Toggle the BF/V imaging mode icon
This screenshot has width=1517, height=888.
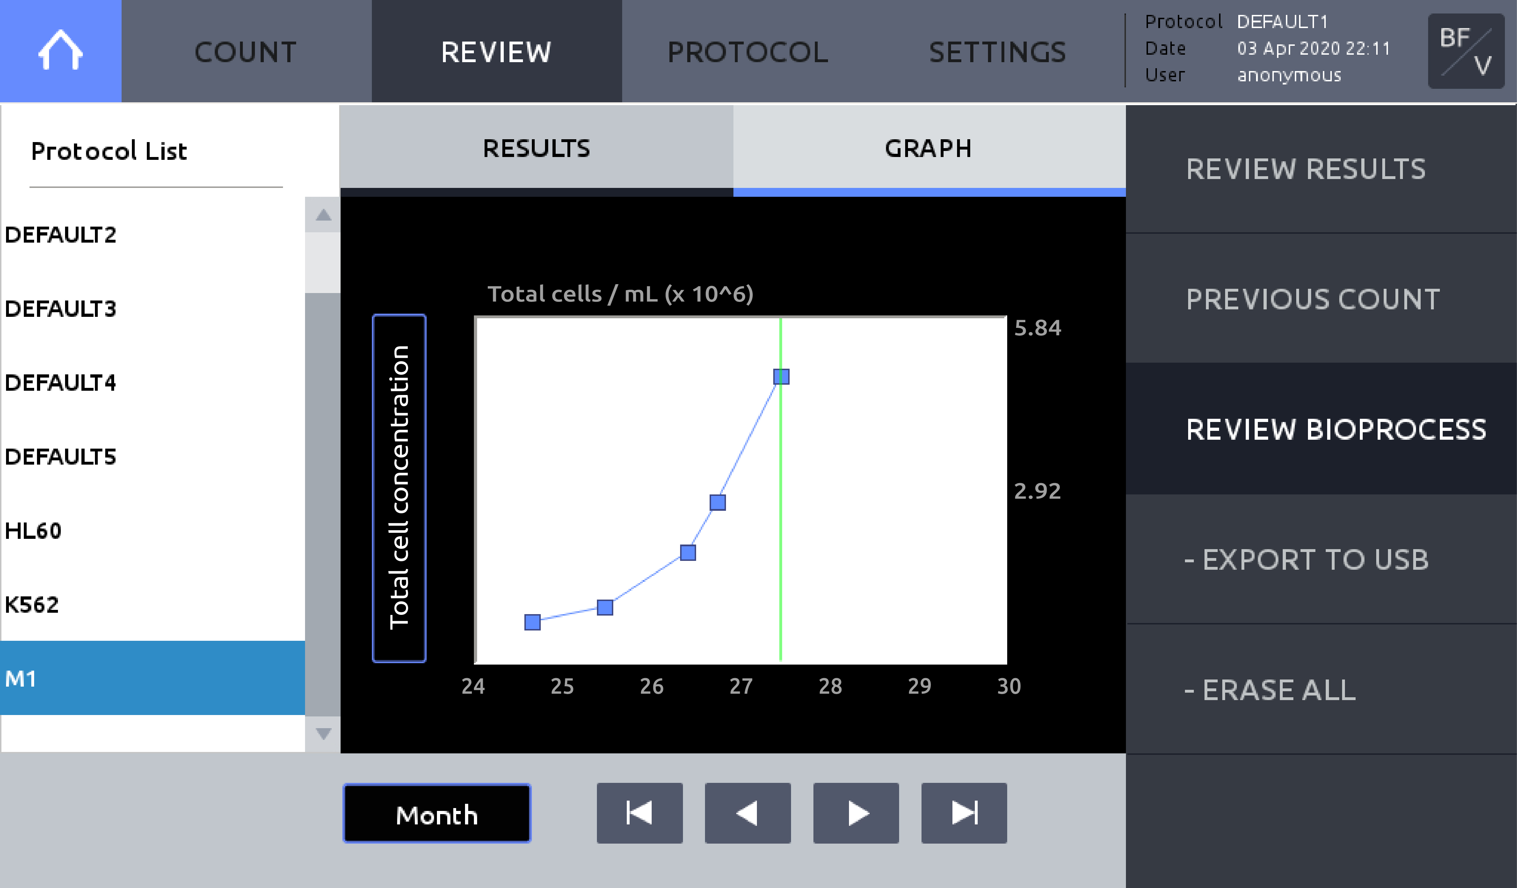point(1466,51)
